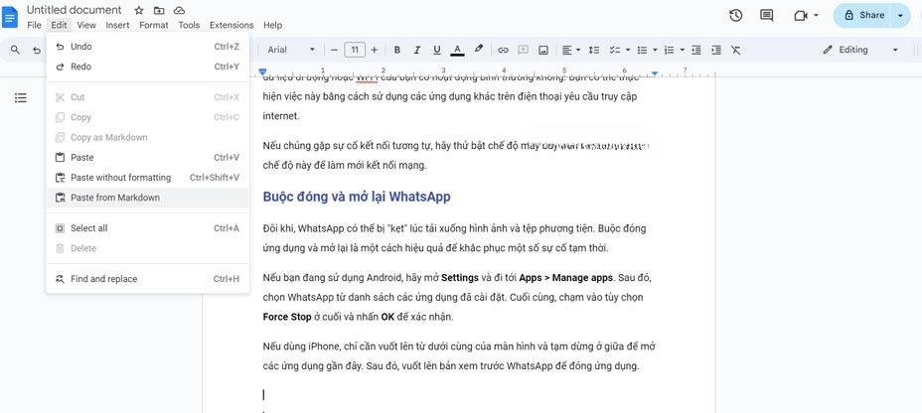922x413 pixels.
Task: Click the bold text Force Stop
Action: tap(287, 318)
